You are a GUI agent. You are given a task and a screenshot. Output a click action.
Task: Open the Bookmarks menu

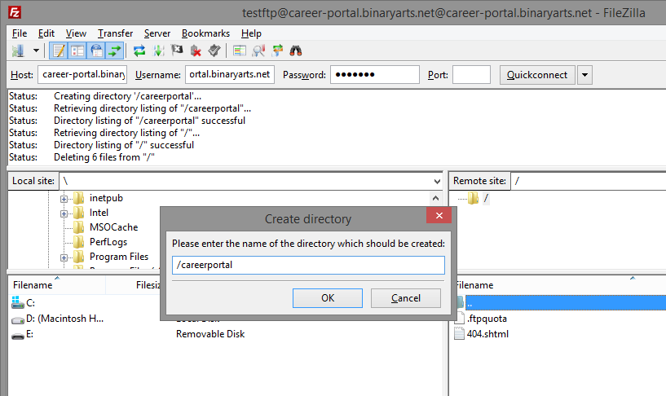[x=205, y=33]
